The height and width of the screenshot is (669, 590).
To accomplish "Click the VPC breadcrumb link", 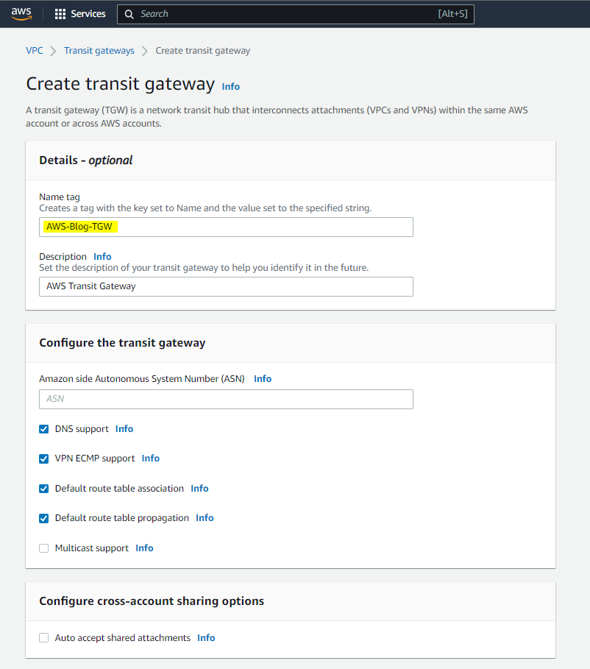I will pos(34,51).
